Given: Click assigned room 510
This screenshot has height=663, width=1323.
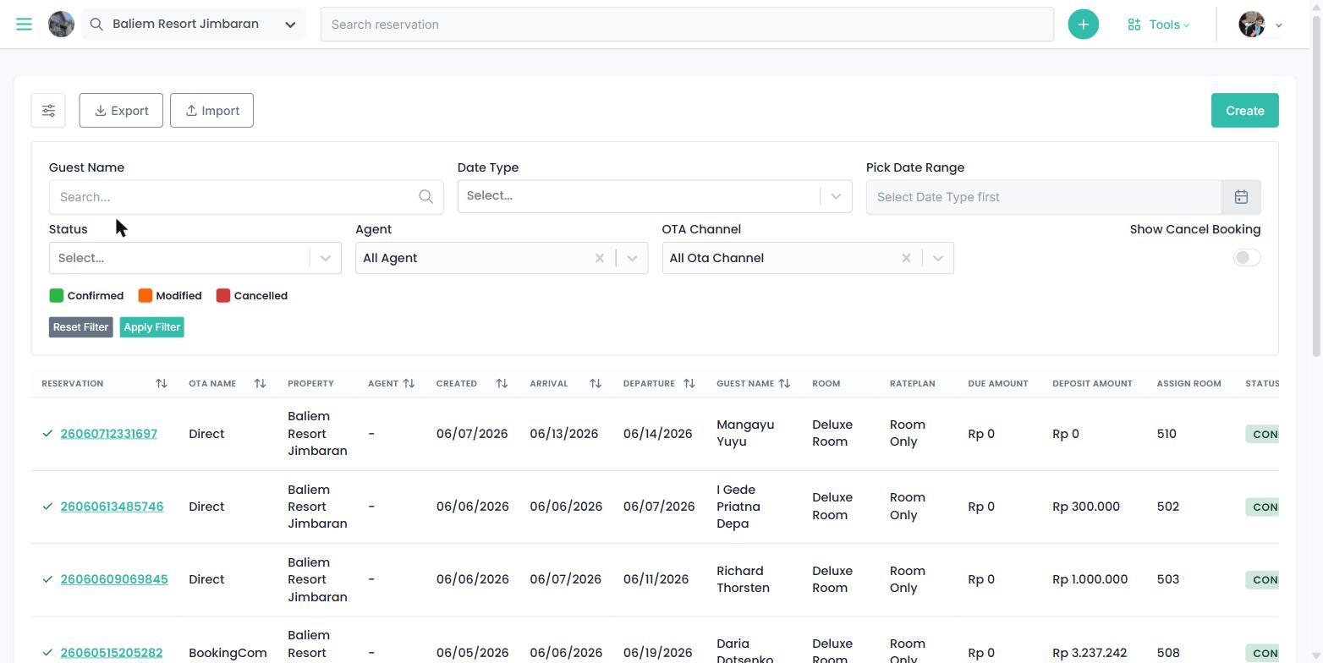Looking at the screenshot, I should [x=1167, y=434].
